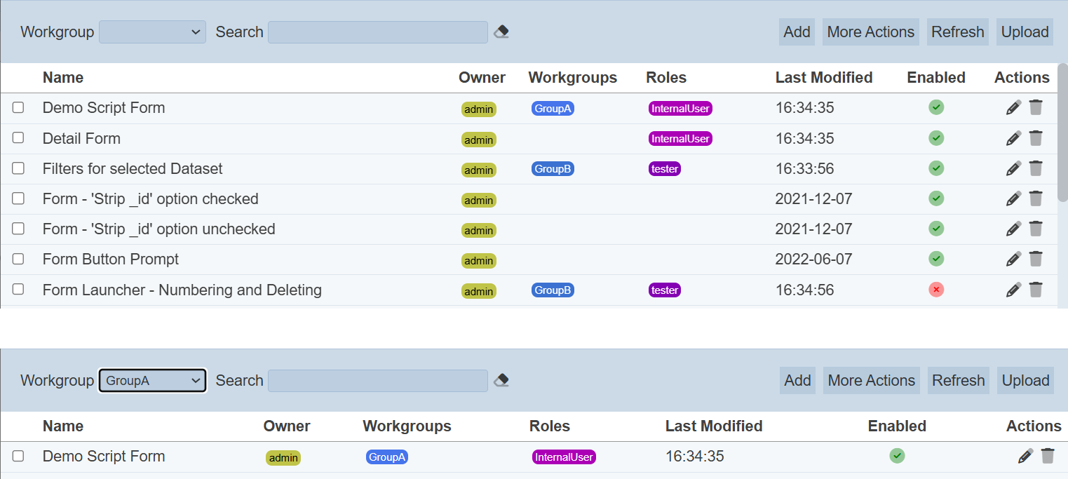Click the red disabled status icon for Form Launcher

pyautogui.click(x=935, y=290)
